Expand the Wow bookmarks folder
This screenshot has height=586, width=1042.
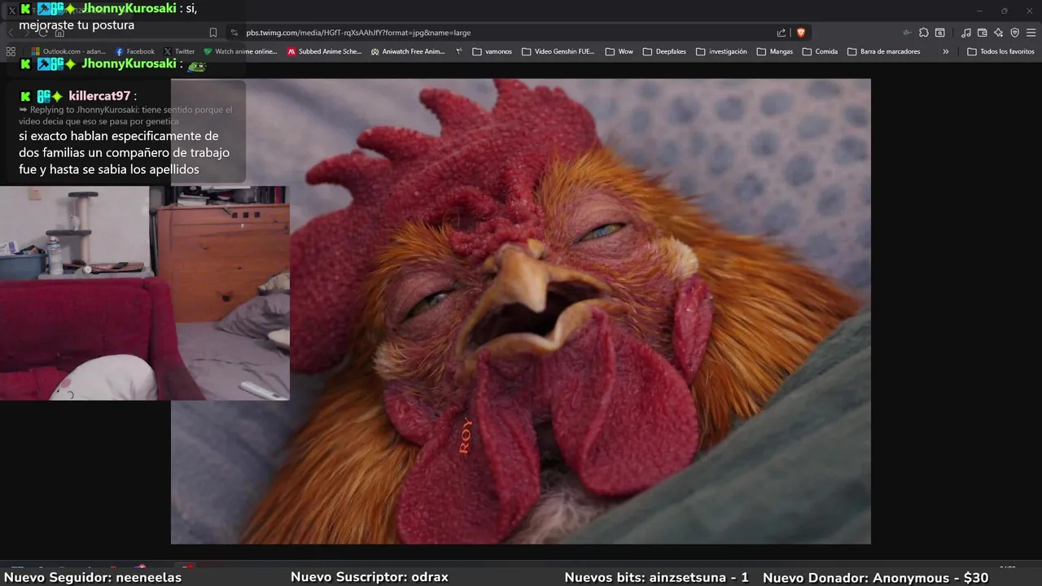[x=619, y=51]
